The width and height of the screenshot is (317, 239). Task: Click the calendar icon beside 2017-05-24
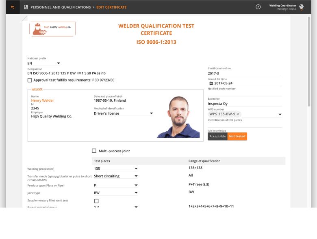pos(211,83)
